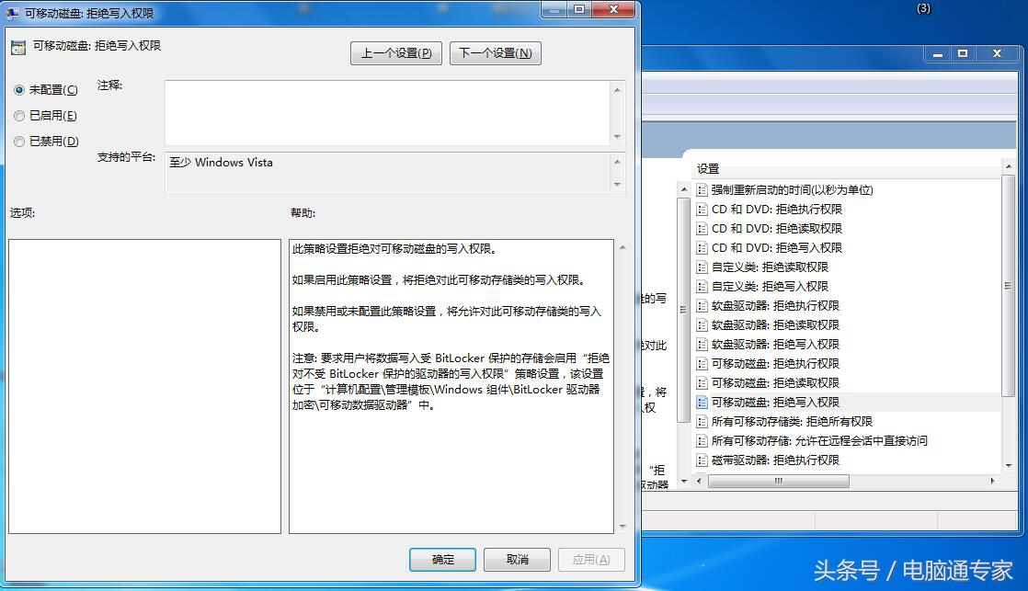Select 强制重新启动的时间(以秒为单位) in settings list
Screen dimensions: 1028x591
click(792, 190)
